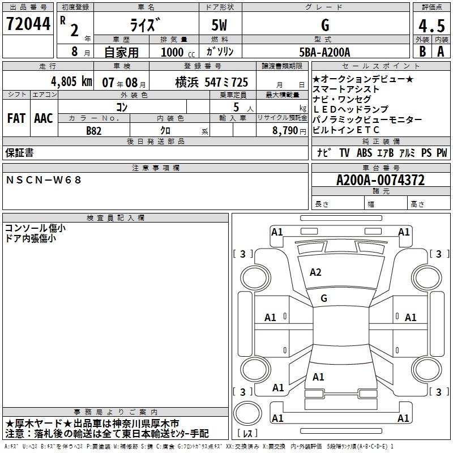
Task: Click the fuel type ガソリン
Action: coord(220,52)
